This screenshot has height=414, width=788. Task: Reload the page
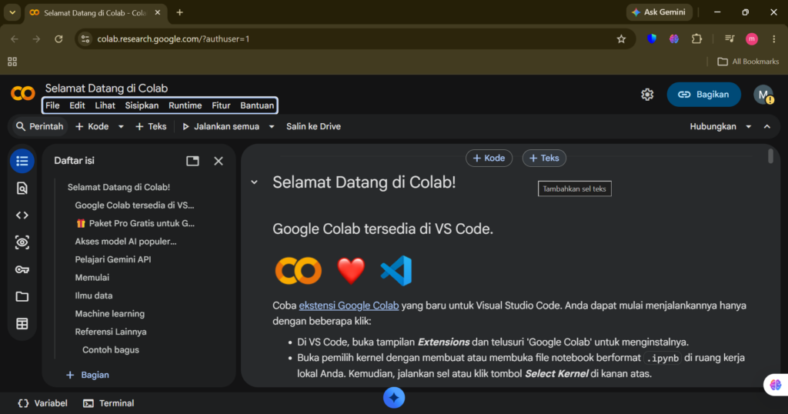[x=58, y=38]
